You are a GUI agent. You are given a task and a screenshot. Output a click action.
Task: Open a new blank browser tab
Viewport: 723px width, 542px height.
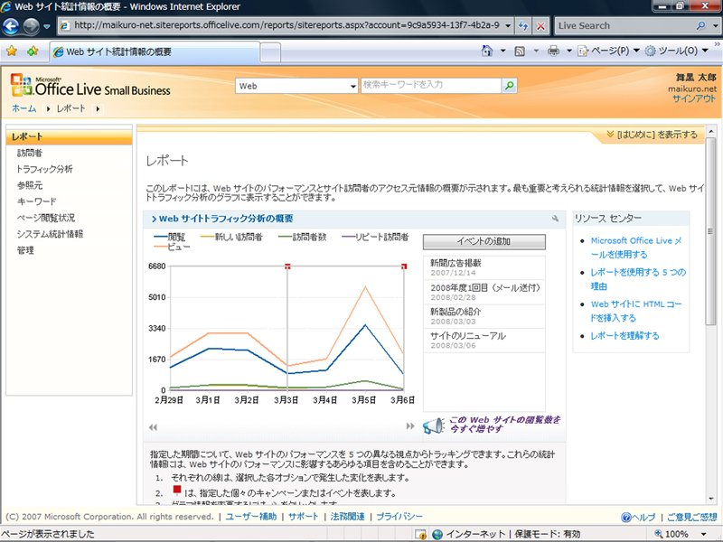tap(270, 52)
